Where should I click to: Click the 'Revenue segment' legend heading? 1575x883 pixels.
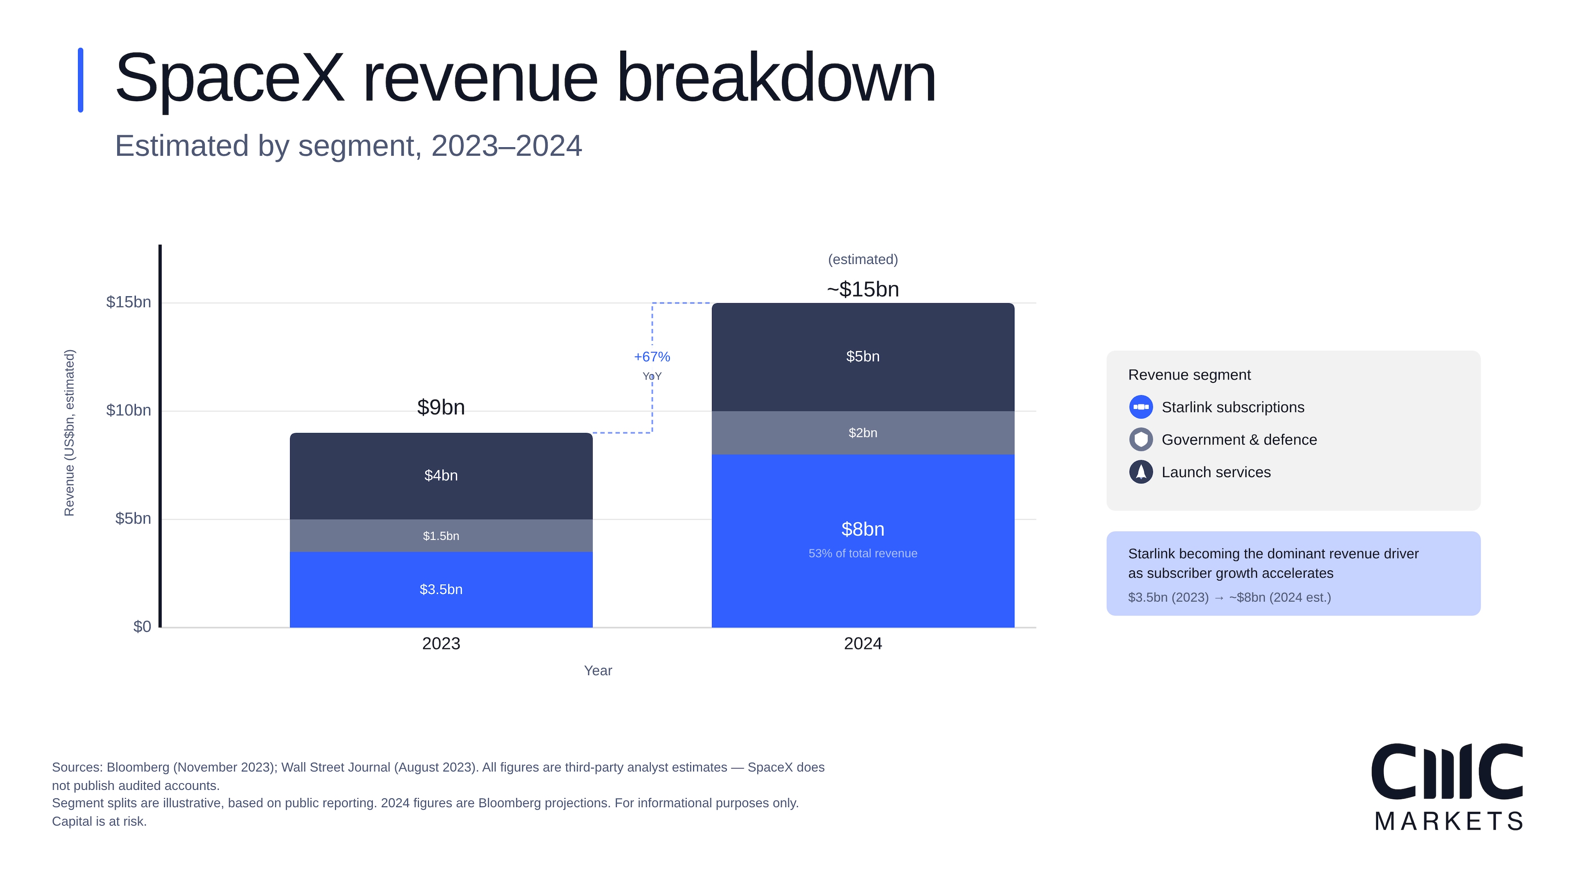[x=1189, y=375]
